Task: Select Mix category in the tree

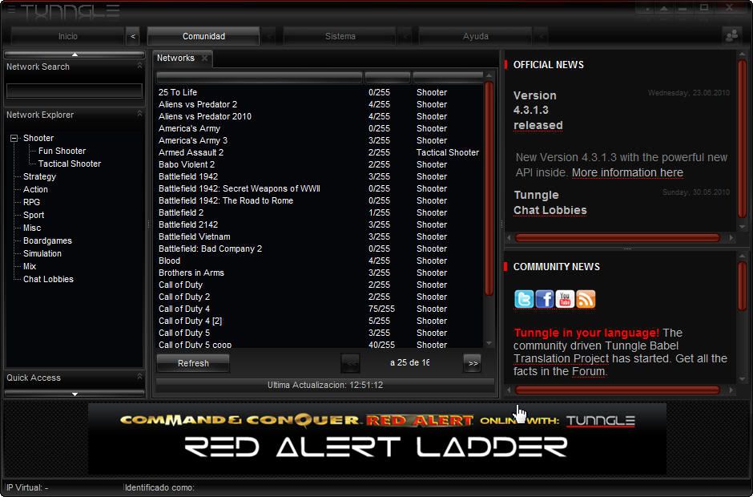Action: (x=30, y=266)
